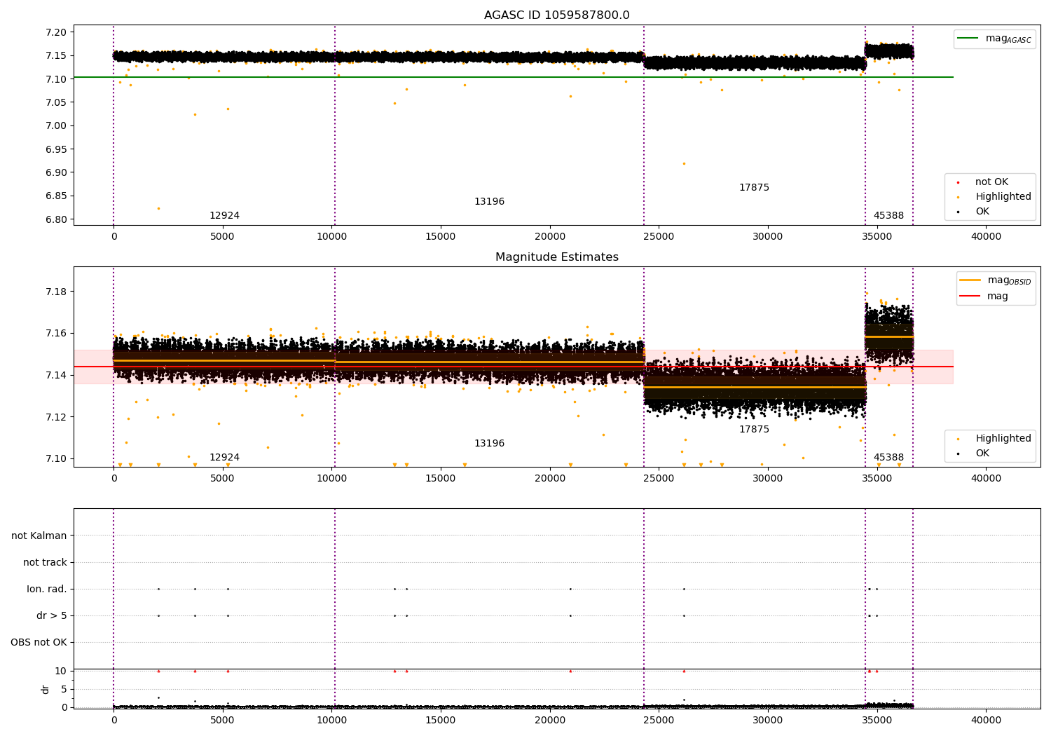This screenshot has height=736, width=1051.
Task: Click obsid label 13196 in Magnitude Estimates plot
Action: 489,444
